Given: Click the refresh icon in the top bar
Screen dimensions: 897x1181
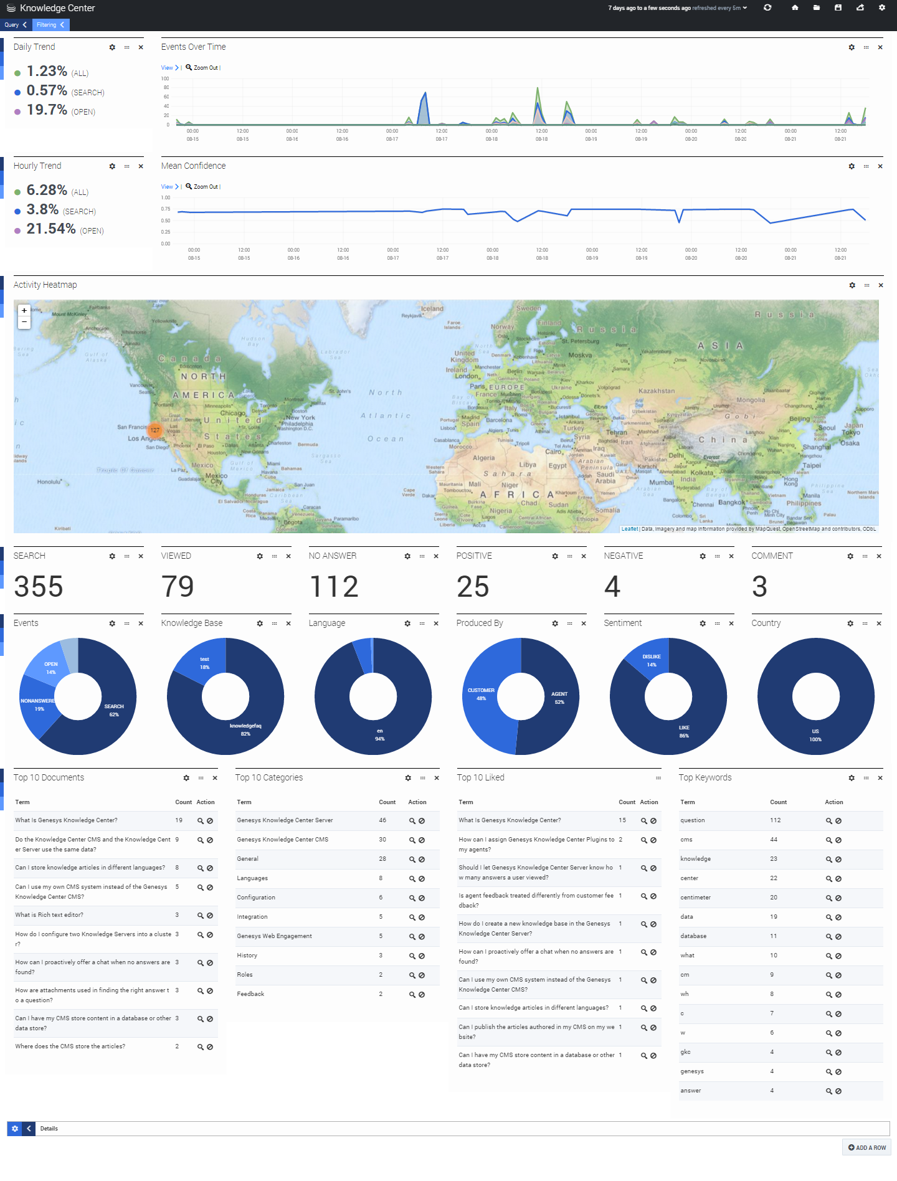Looking at the screenshot, I should pyautogui.click(x=767, y=7).
